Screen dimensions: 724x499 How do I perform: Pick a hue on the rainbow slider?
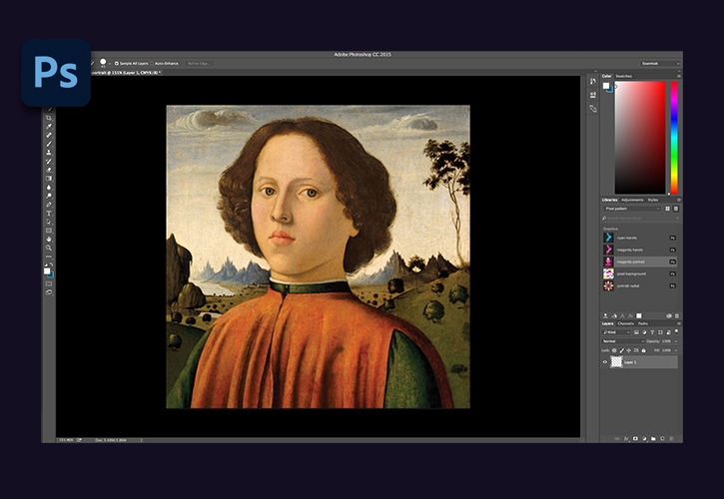click(x=674, y=138)
